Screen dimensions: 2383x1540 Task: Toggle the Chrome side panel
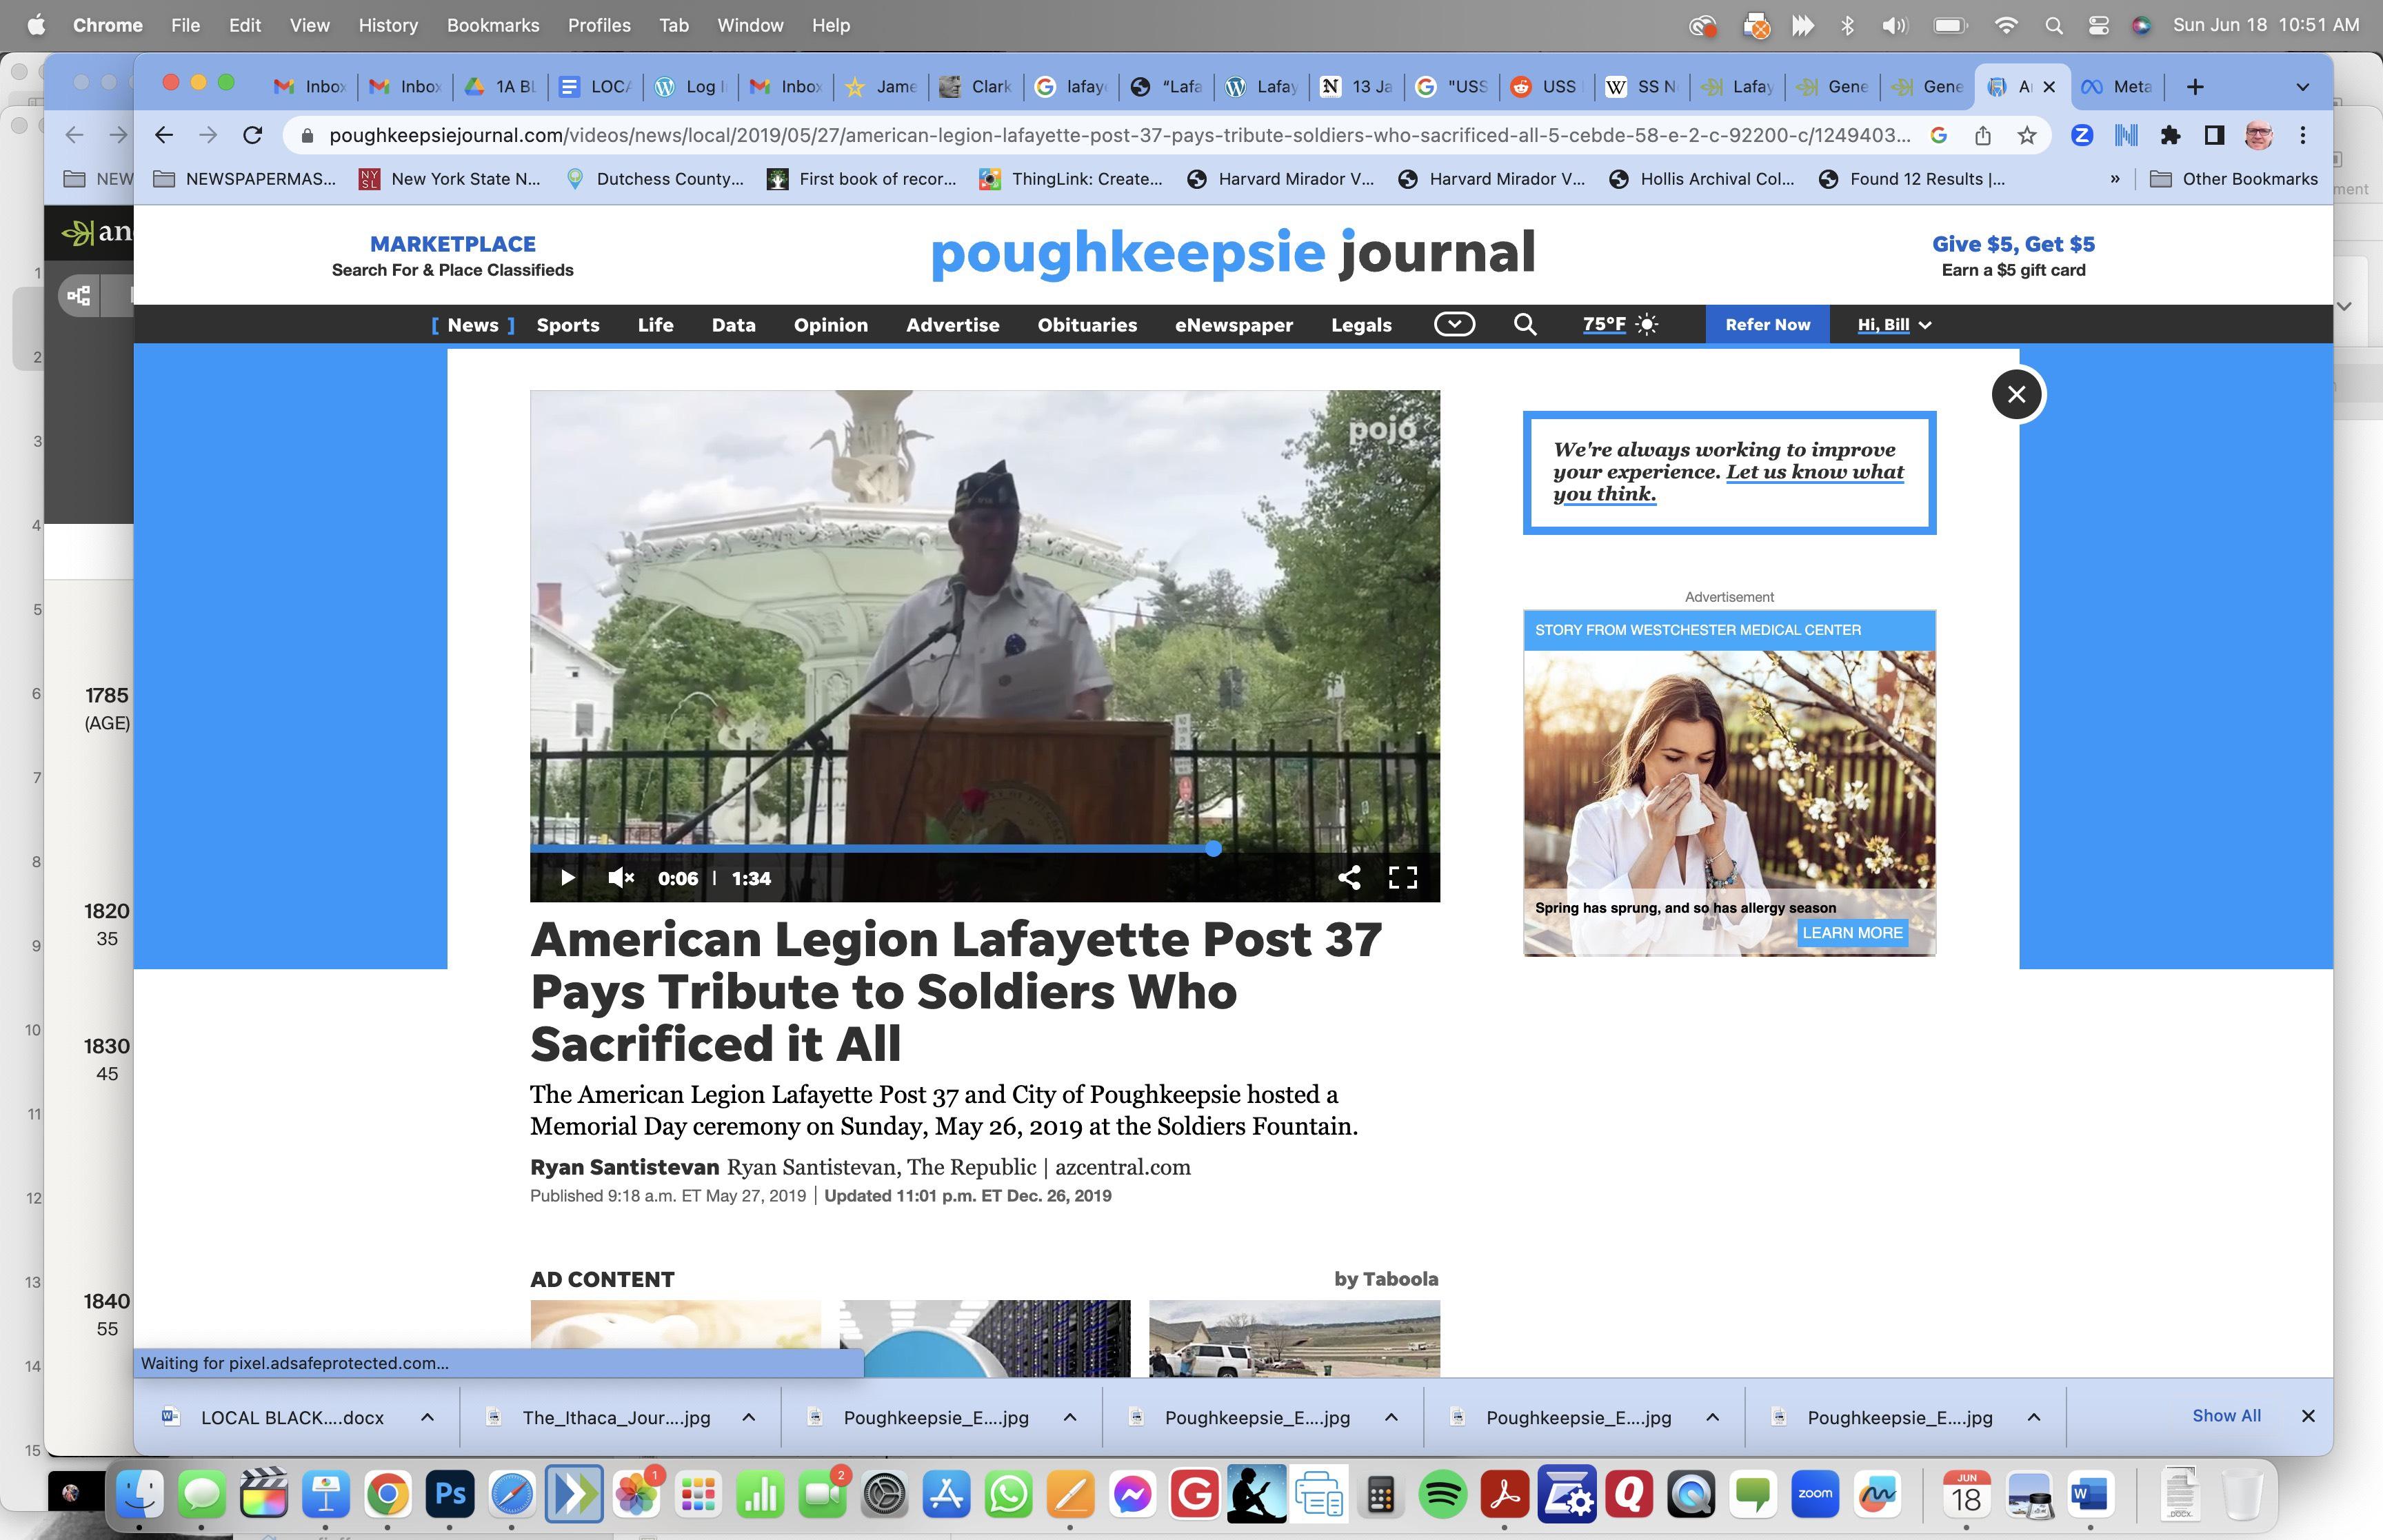click(x=2214, y=135)
